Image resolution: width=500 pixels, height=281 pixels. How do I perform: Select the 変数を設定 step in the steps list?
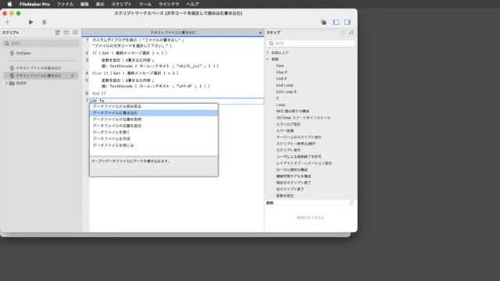coord(284,196)
